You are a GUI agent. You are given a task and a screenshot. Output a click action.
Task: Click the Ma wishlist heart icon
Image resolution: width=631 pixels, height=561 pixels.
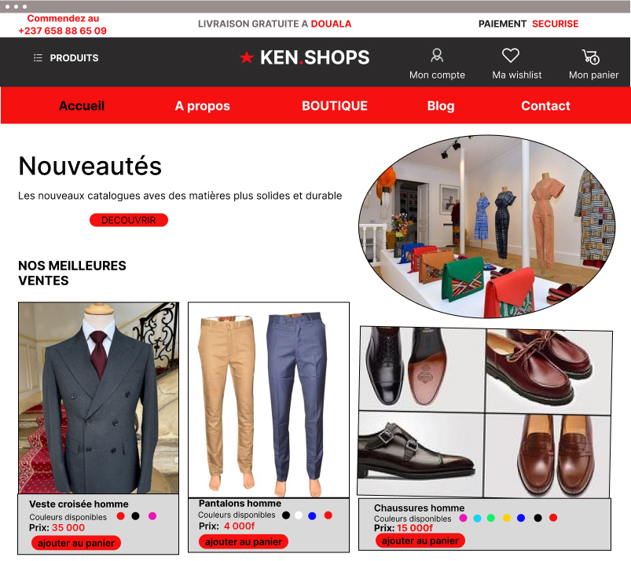coord(510,55)
